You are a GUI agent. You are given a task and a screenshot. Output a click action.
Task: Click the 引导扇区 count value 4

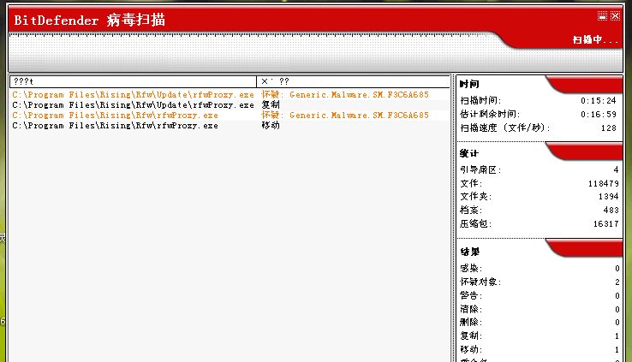pyautogui.click(x=616, y=170)
